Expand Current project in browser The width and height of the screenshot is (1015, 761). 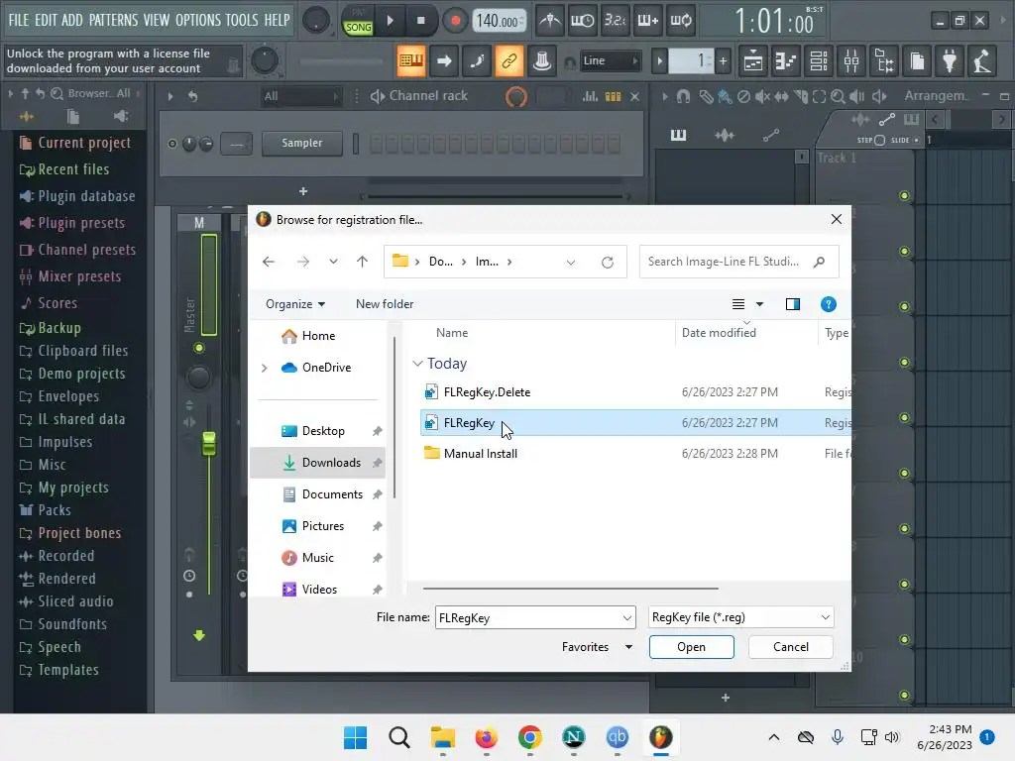click(75, 143)
